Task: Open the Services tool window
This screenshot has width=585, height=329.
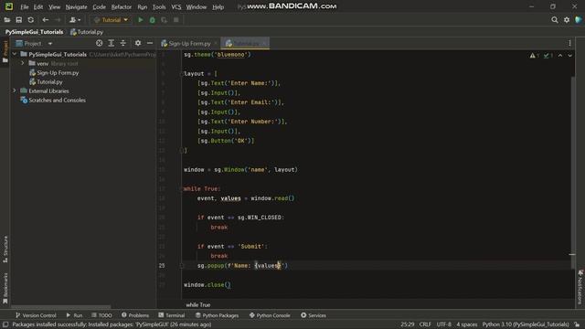Action: pyautogui.click(x=314, y=315)
